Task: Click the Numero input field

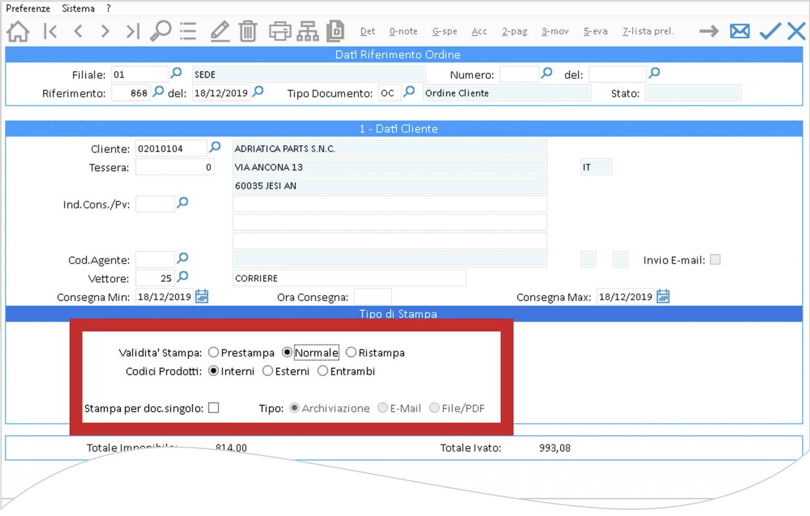Action: coord(519,74)
